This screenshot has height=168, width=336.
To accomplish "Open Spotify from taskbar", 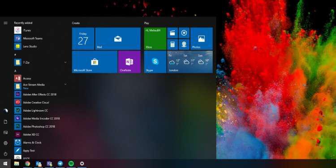I will (x=71, y=164).
